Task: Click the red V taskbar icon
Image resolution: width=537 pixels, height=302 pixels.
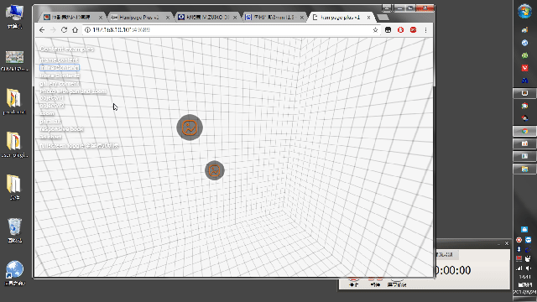Action: [524, 68]
